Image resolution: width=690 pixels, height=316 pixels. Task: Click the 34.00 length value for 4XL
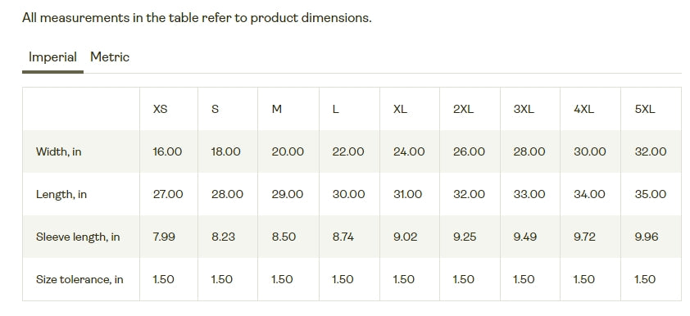[589, 194]
